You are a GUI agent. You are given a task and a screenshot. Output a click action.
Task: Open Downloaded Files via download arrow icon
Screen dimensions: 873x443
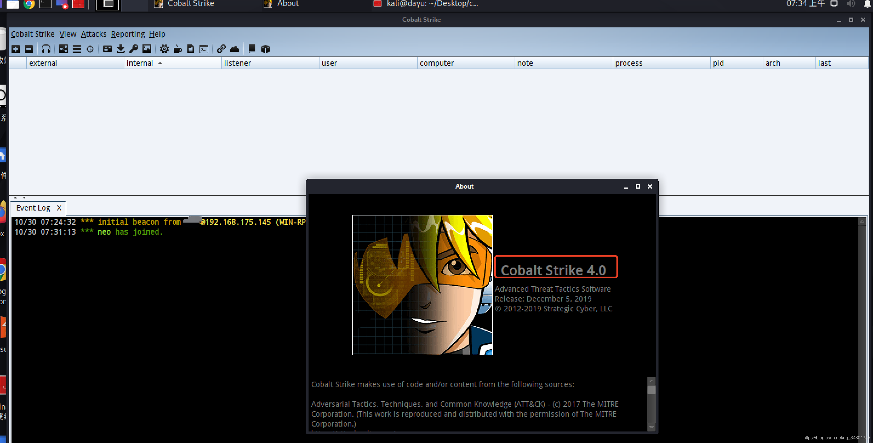pyautogui.click(x=121, y=49)
